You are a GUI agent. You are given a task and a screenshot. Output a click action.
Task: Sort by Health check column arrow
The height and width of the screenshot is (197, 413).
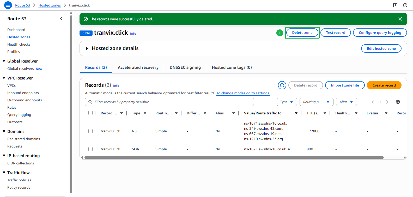click(x=356, y=113)
